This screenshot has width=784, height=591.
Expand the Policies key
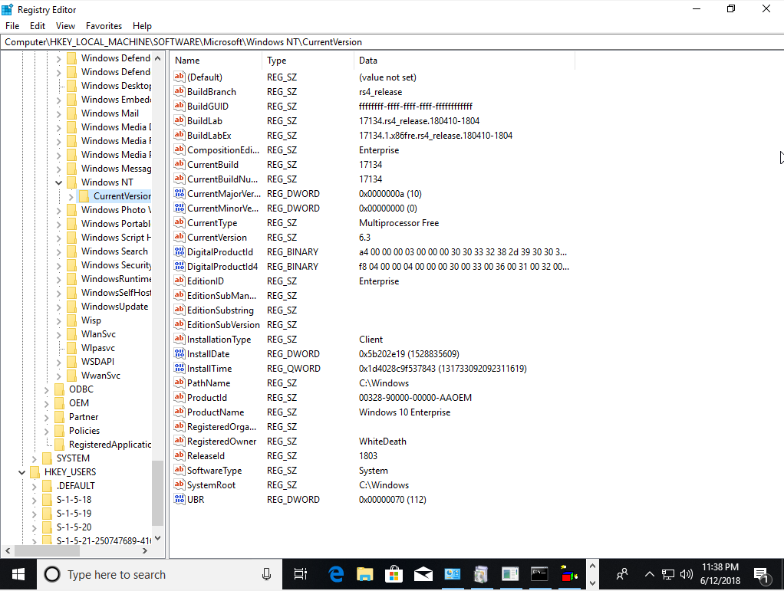(x=47, y=431)
